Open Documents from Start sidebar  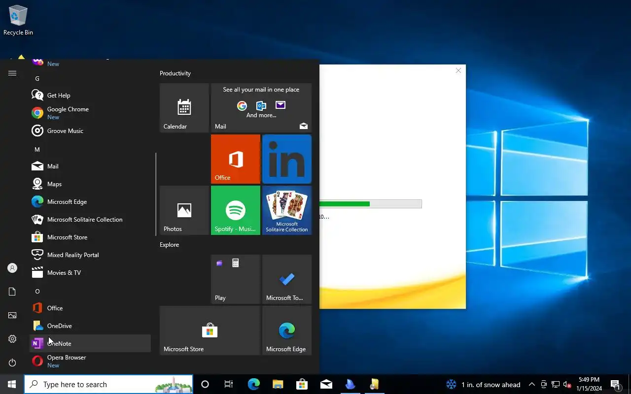point(12,292)
